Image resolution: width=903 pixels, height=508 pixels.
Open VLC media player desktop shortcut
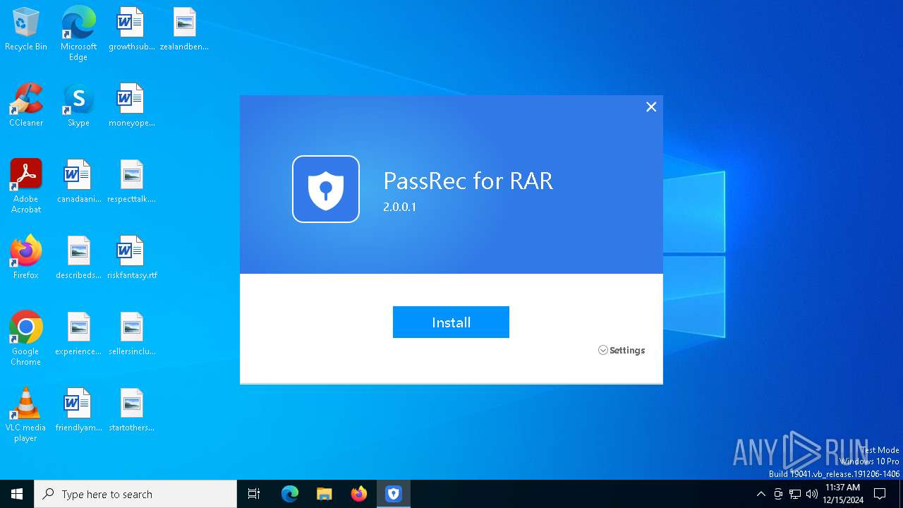(x=26, y=415)
